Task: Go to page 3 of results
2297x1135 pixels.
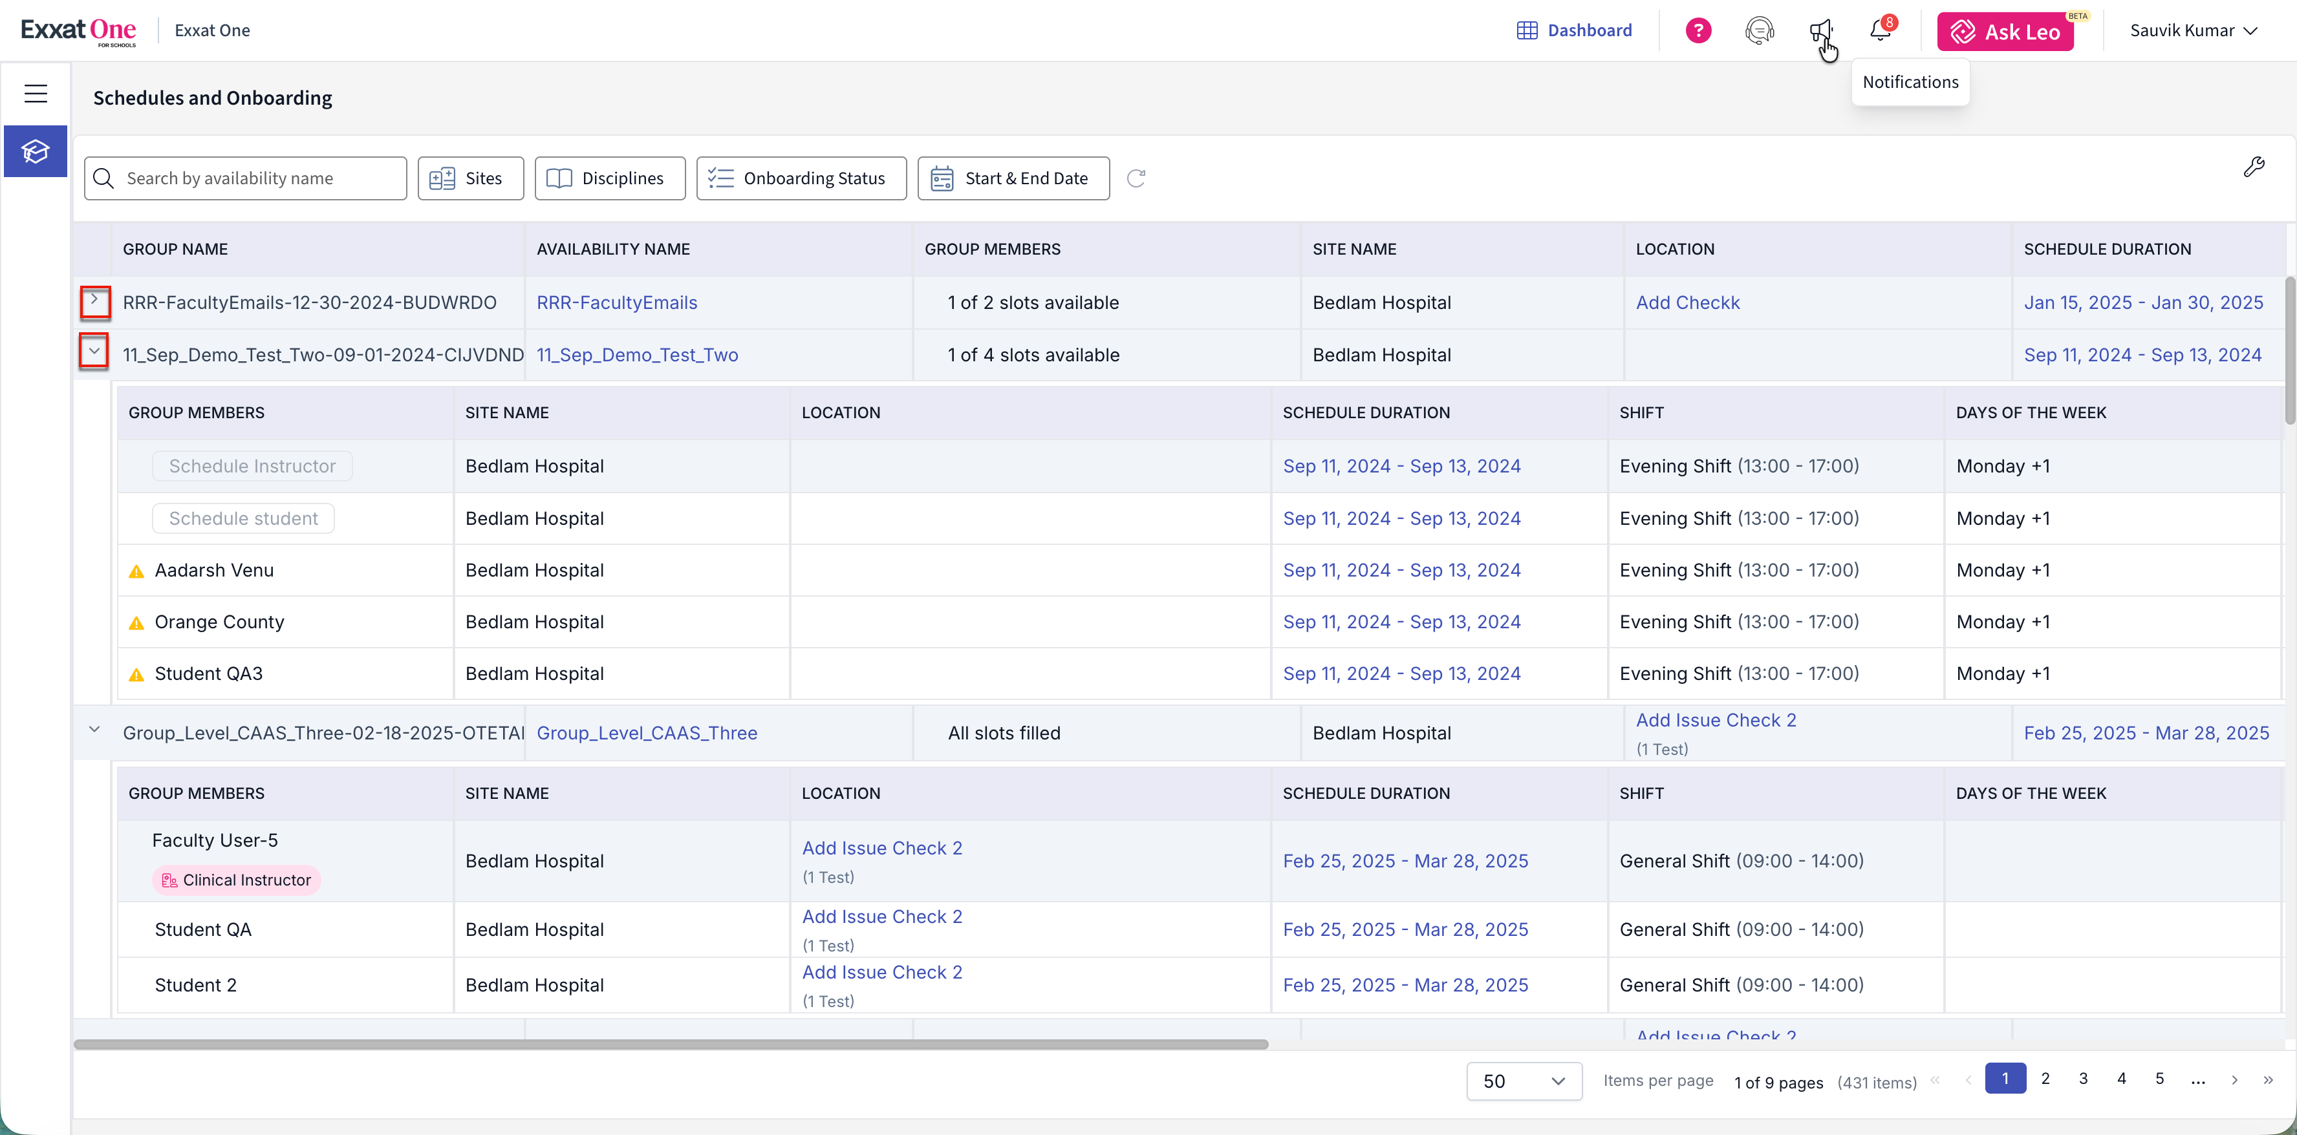Action: [2083, 1079]
